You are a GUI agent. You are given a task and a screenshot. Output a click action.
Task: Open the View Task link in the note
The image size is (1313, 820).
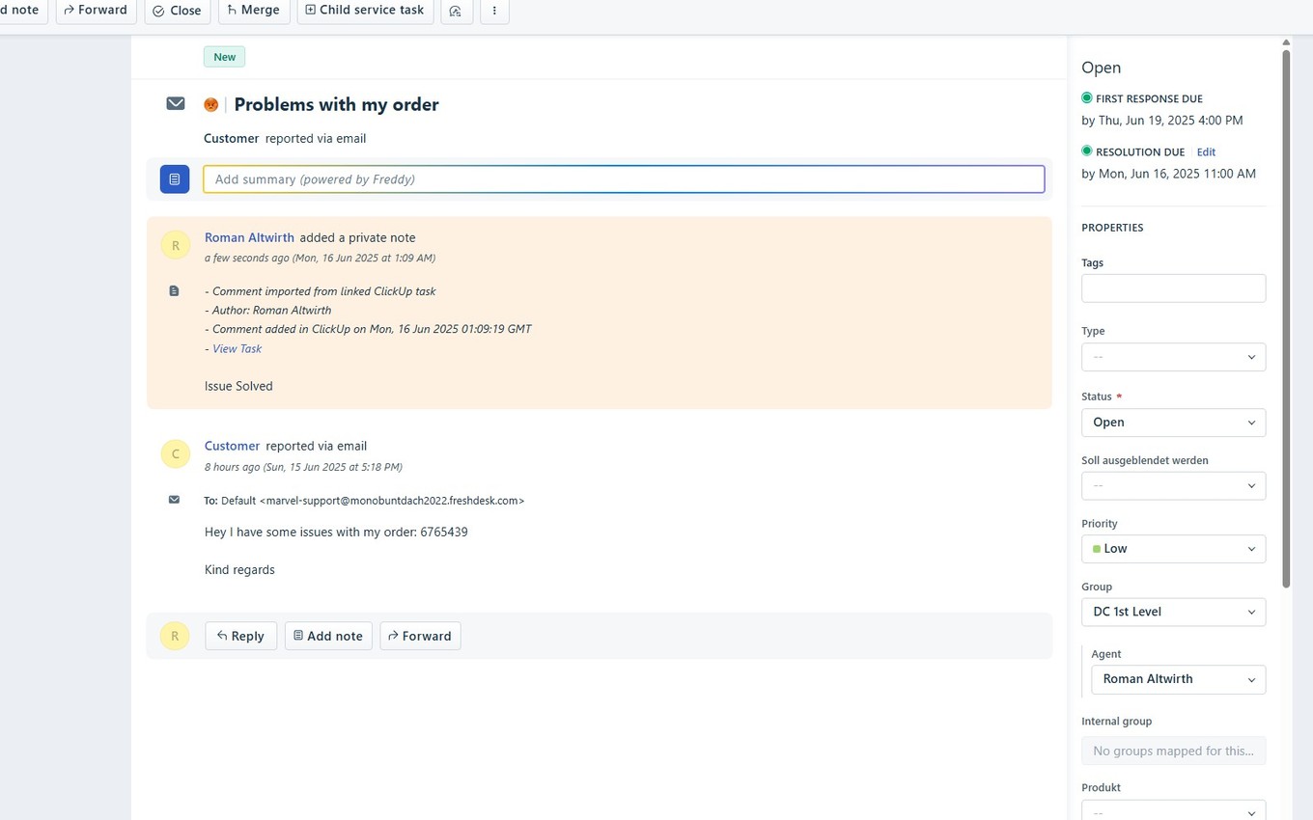click(237, 348)
